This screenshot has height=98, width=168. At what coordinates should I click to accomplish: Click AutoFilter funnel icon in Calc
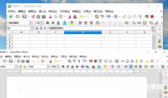point(140,17)
